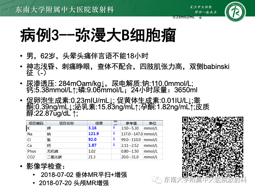Click the reference range 137.0--147.0
Image resolution: width=255 pixels, height=191 pixels.
(x=132, y=134)
